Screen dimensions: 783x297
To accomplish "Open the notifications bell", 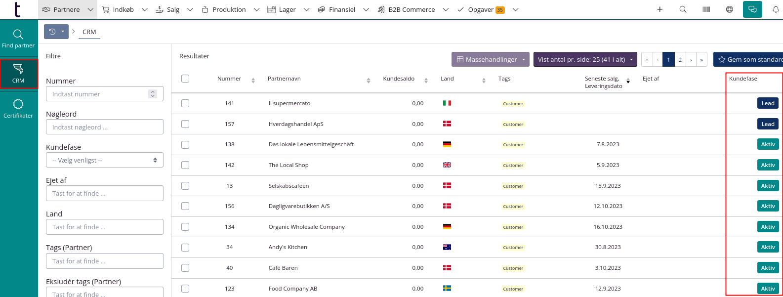I will coord(776,9).
